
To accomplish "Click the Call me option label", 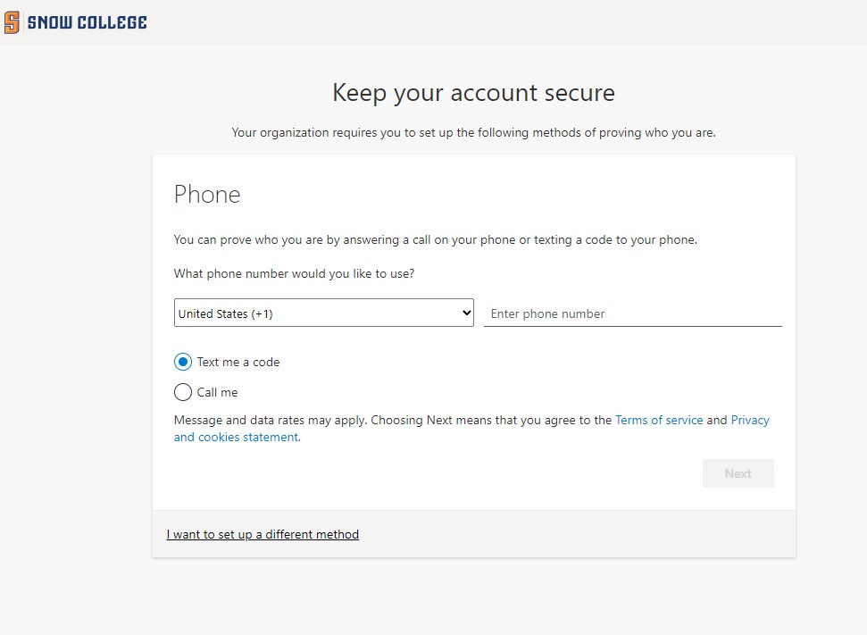I will 217,392.
